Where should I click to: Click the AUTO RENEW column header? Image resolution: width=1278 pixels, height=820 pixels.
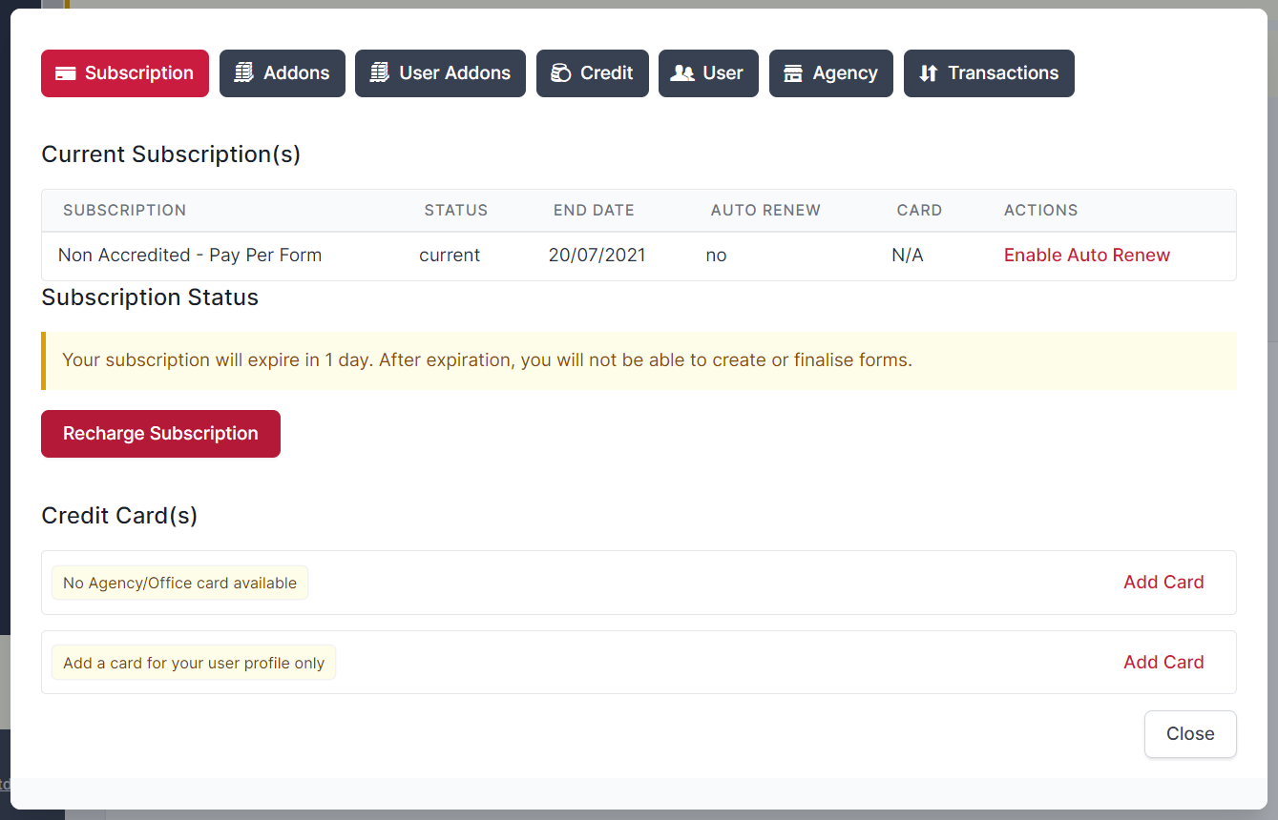point(765,211)
